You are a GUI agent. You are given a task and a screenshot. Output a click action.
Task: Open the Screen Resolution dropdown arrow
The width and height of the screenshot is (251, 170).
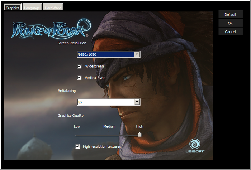(137, 54)
